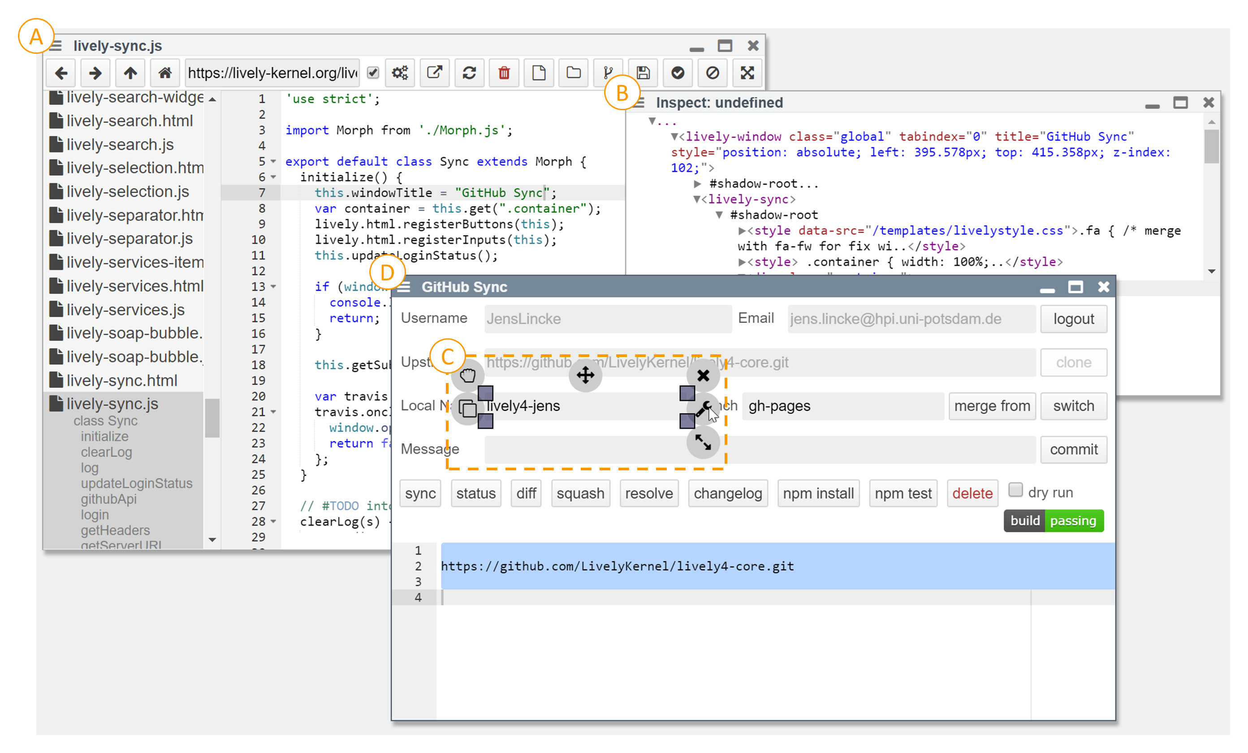Enable the dry run checkbox
This screenshot has height=753, width=1248.
(x=1015, y=490)
